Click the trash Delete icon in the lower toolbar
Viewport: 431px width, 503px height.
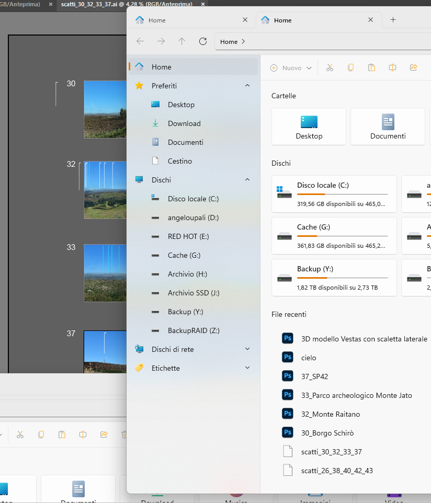point(124,435)
